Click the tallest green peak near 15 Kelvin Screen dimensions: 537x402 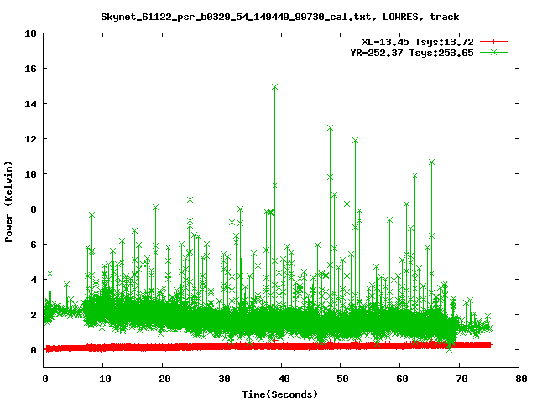pyautogui.click(x=274, y=86)
